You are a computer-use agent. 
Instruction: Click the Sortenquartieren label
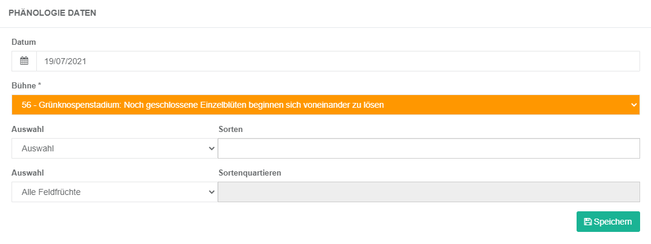[x=250, y=173]
